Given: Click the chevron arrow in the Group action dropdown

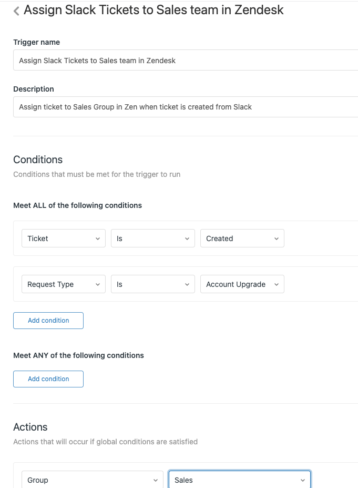Looking at the screenshot, I should tap(156, 480).
